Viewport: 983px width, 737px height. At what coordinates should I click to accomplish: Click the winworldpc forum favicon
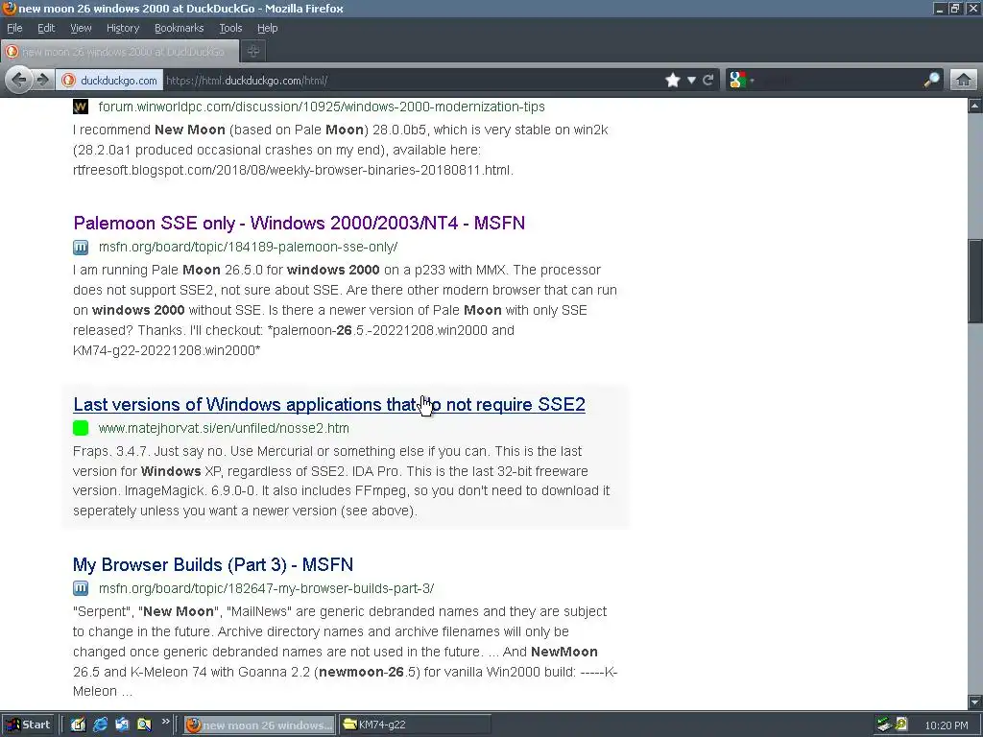tap(81, 107)
